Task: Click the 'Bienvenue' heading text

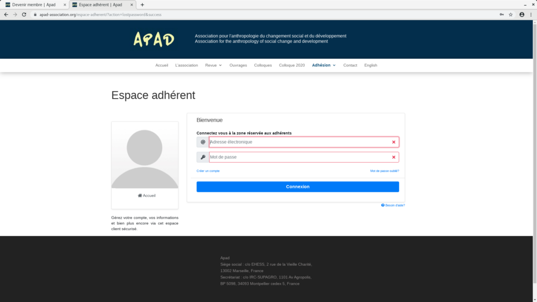Action: coord(210,120)
